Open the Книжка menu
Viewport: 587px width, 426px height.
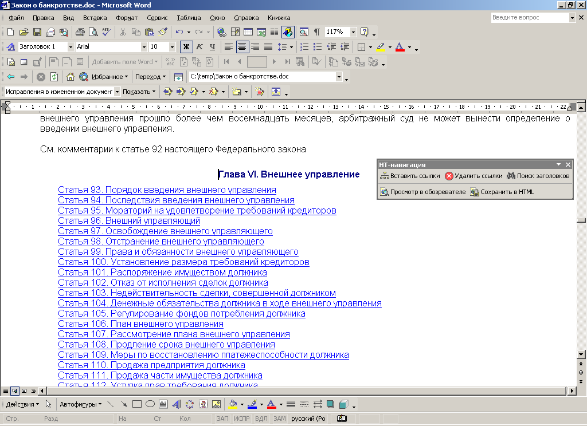[279, 18]
